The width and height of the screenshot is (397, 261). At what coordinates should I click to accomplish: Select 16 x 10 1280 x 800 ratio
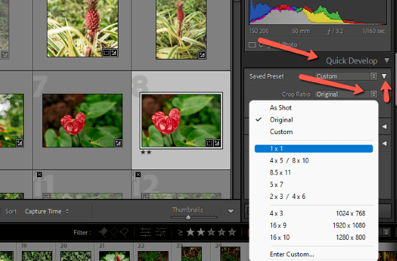pyautogui.click(x=314, y=237)
